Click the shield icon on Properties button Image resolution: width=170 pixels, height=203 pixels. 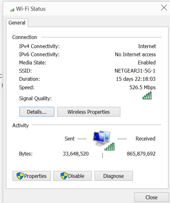tap(20, 176)
